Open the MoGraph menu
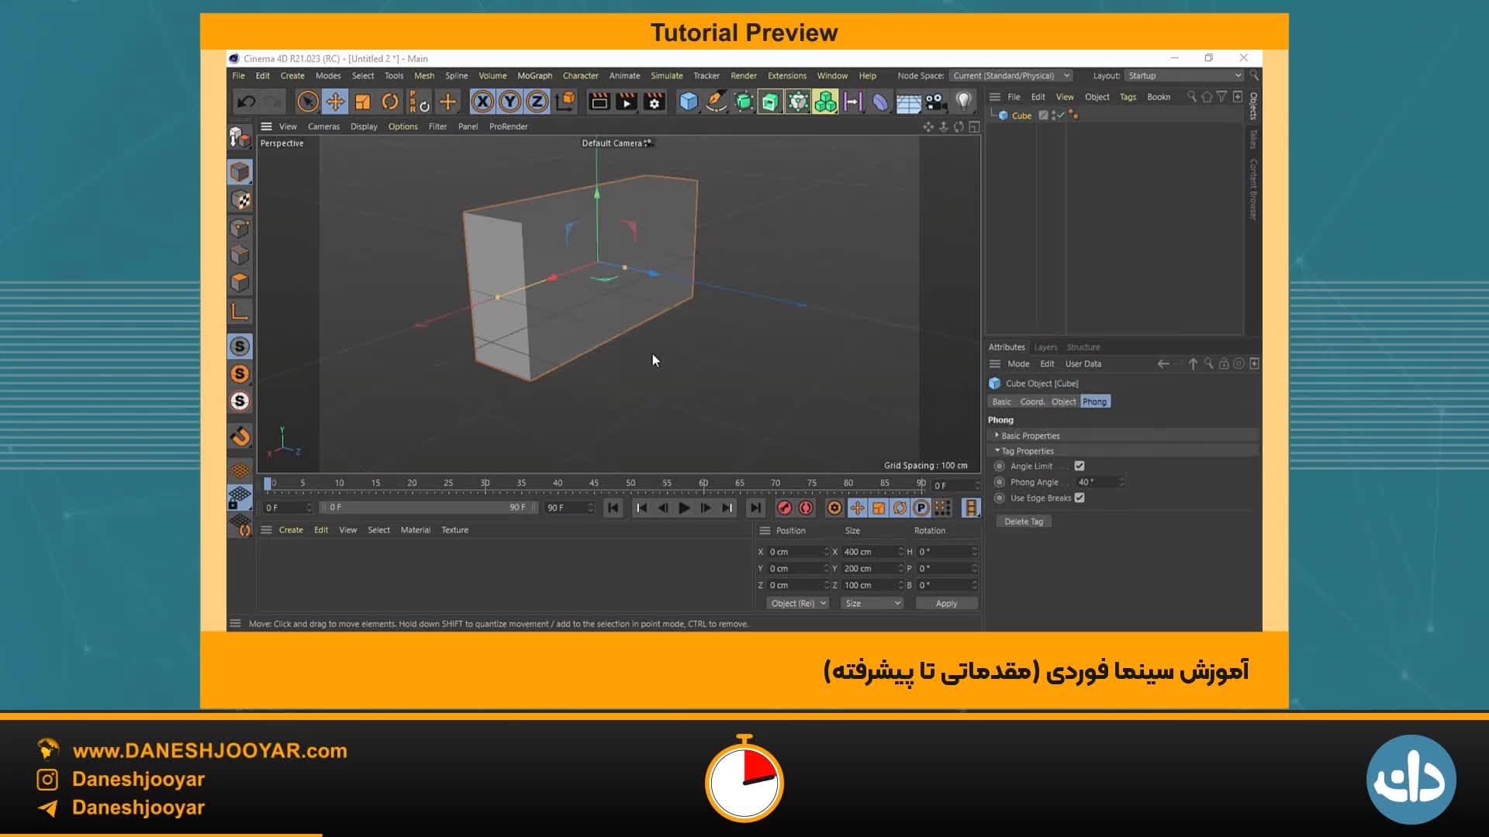The image size is (1489, 837). [534, 75]
